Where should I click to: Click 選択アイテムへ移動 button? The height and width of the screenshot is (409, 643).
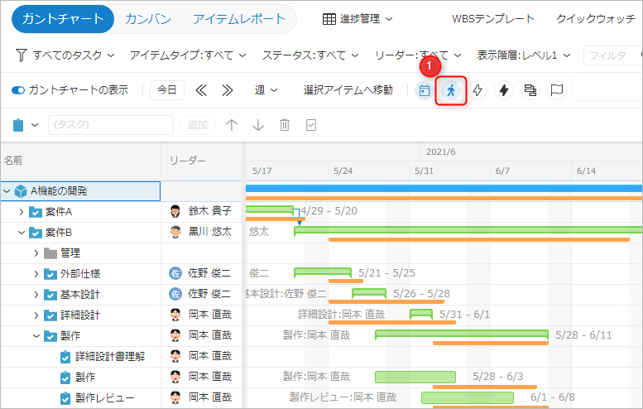[x=348, y=90]
